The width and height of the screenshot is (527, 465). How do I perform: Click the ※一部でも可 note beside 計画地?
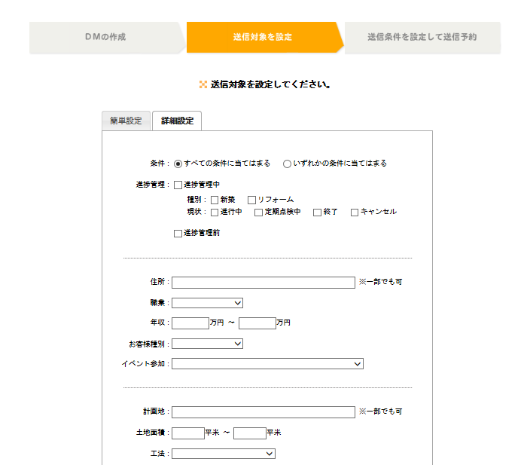pos(380,411)
